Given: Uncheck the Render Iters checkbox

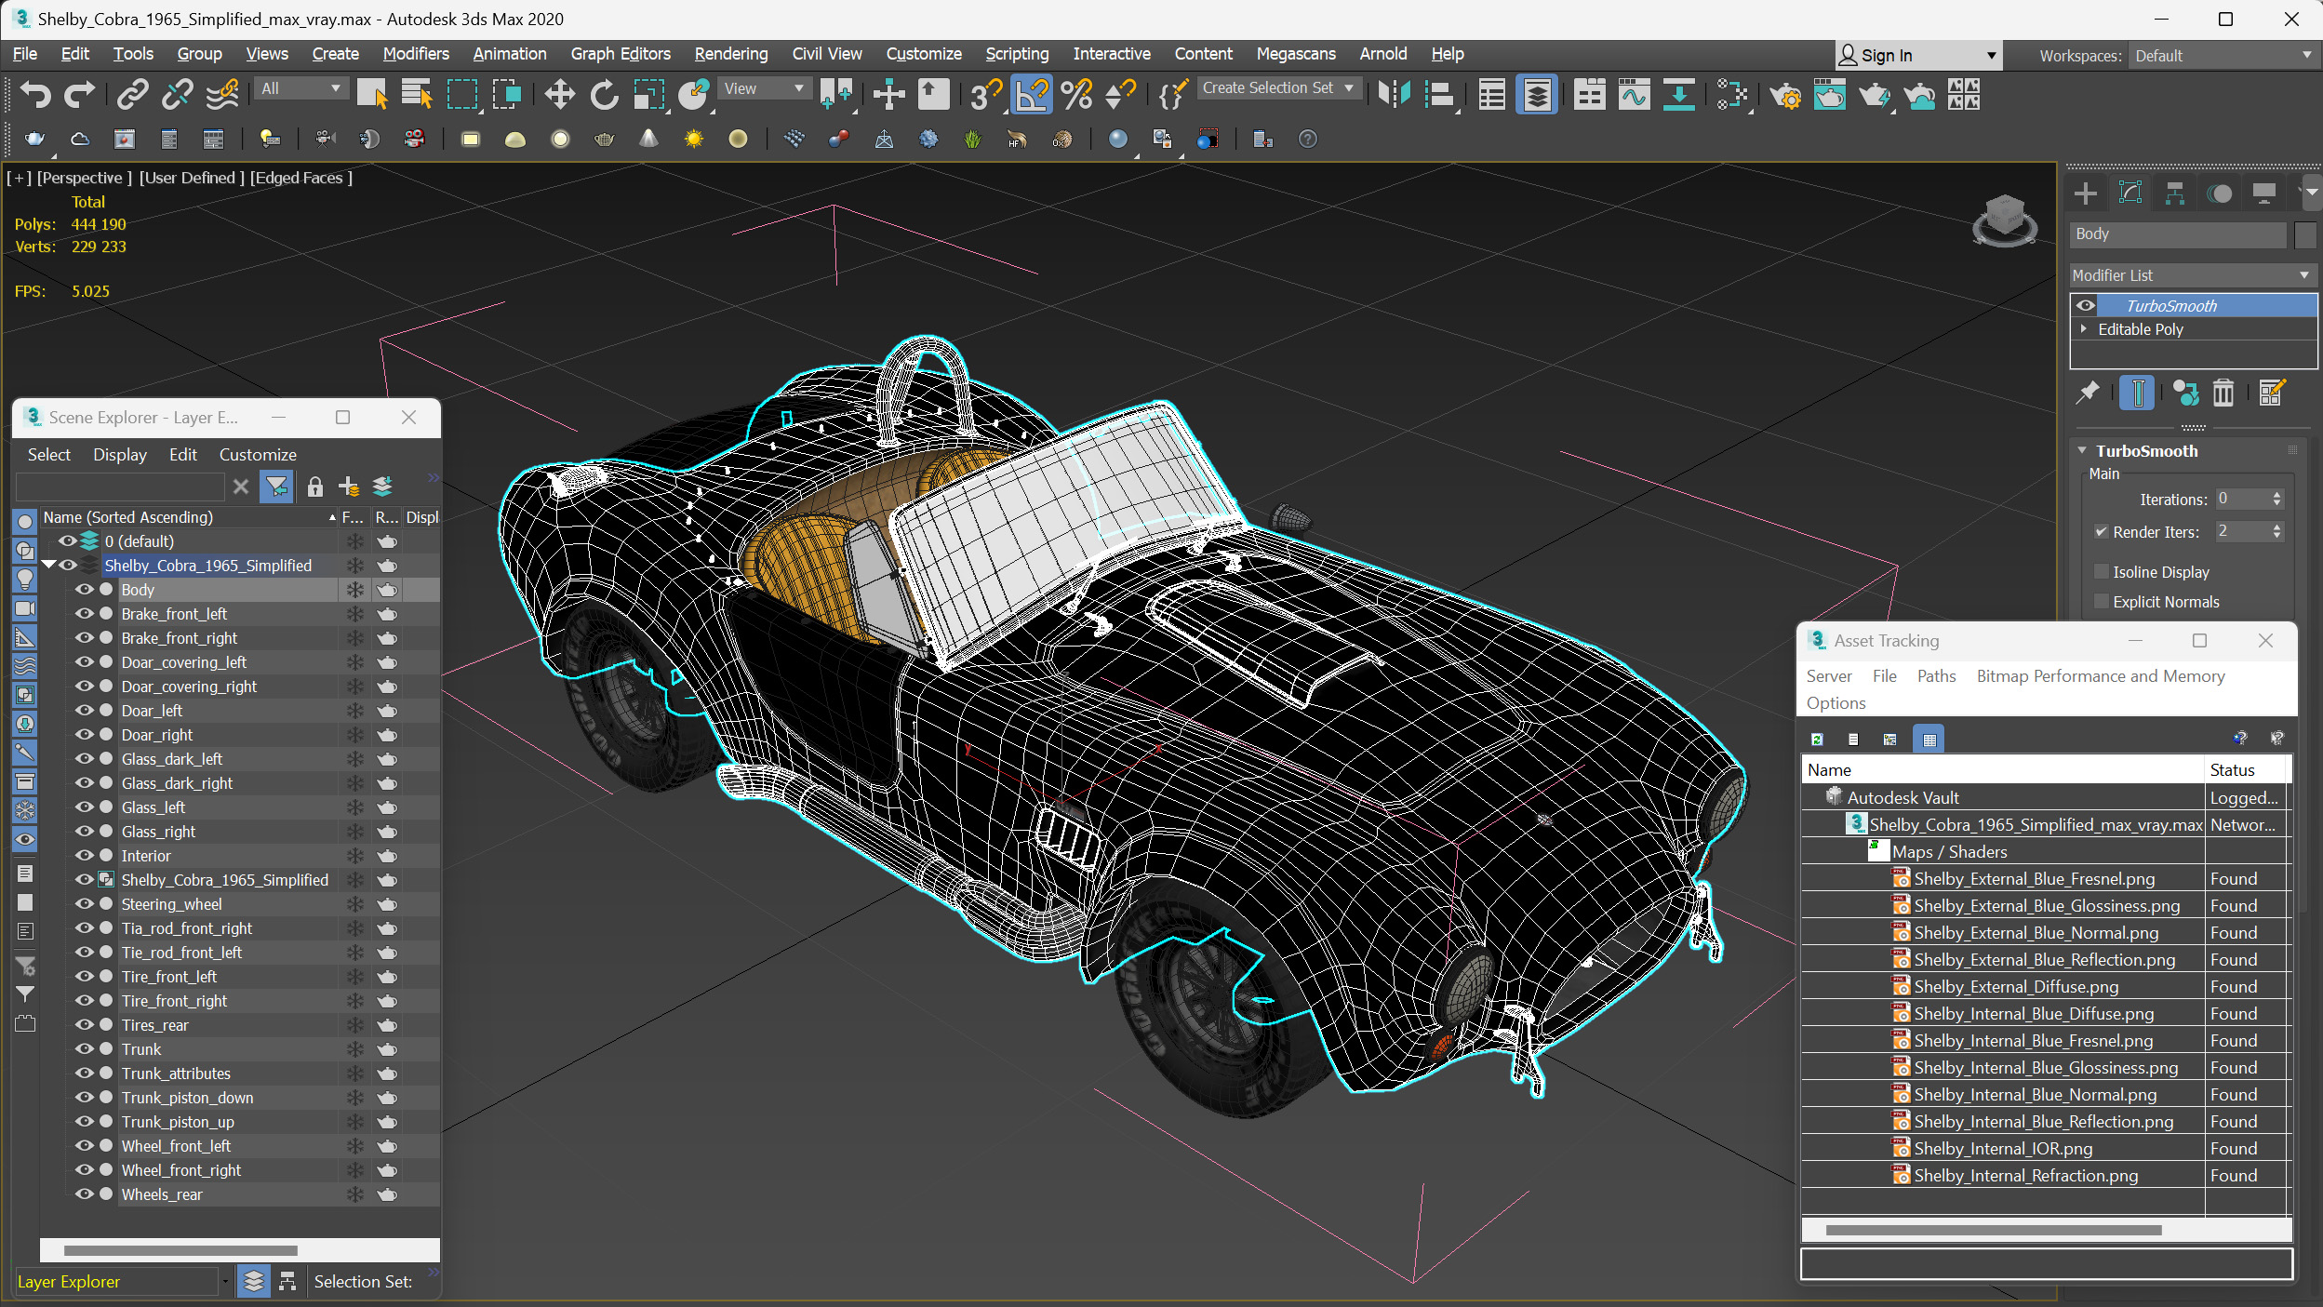Looking at the screenshot, I should pyautogui.click(x=2101, y=531).
